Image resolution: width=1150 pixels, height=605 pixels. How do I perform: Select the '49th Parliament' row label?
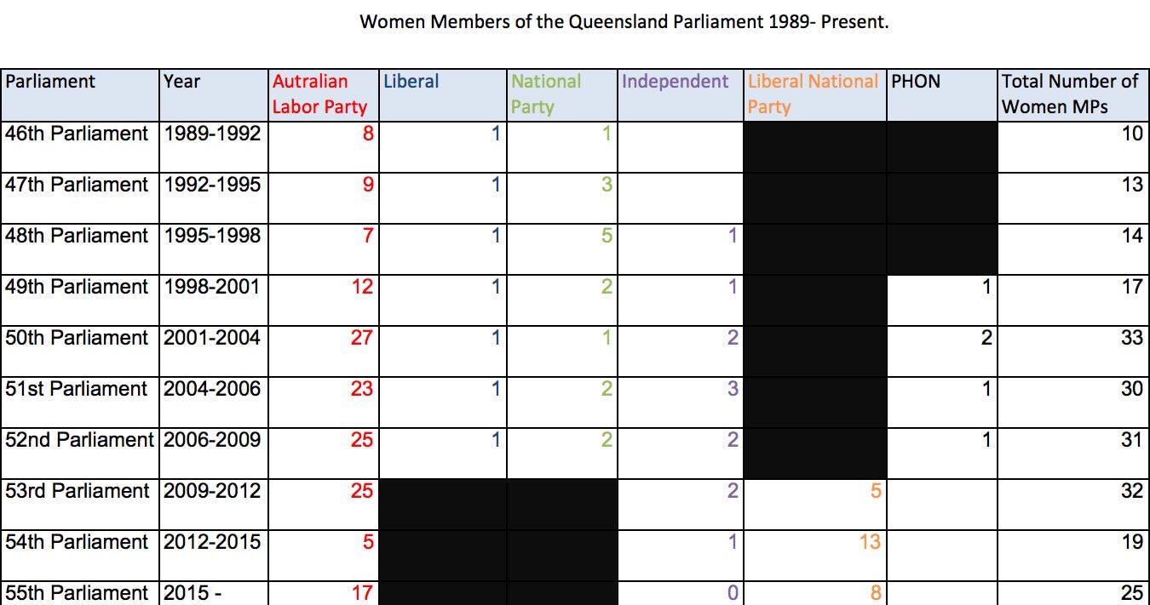tap(77, 287)
